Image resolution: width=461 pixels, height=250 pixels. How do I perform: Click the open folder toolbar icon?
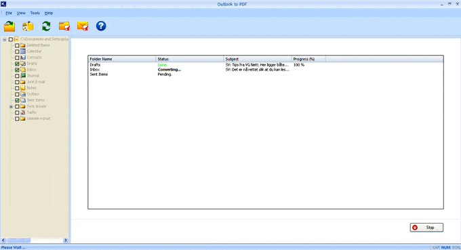[x=9, y=26]
